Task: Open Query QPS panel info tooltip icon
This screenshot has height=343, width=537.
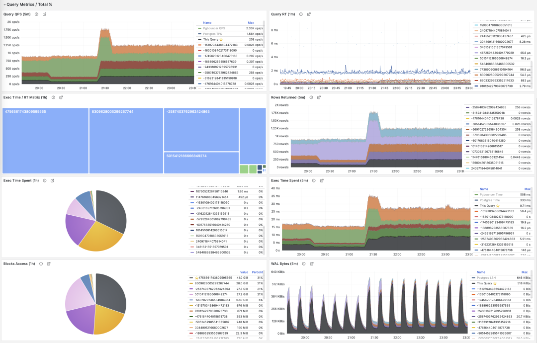Action: 36,14
